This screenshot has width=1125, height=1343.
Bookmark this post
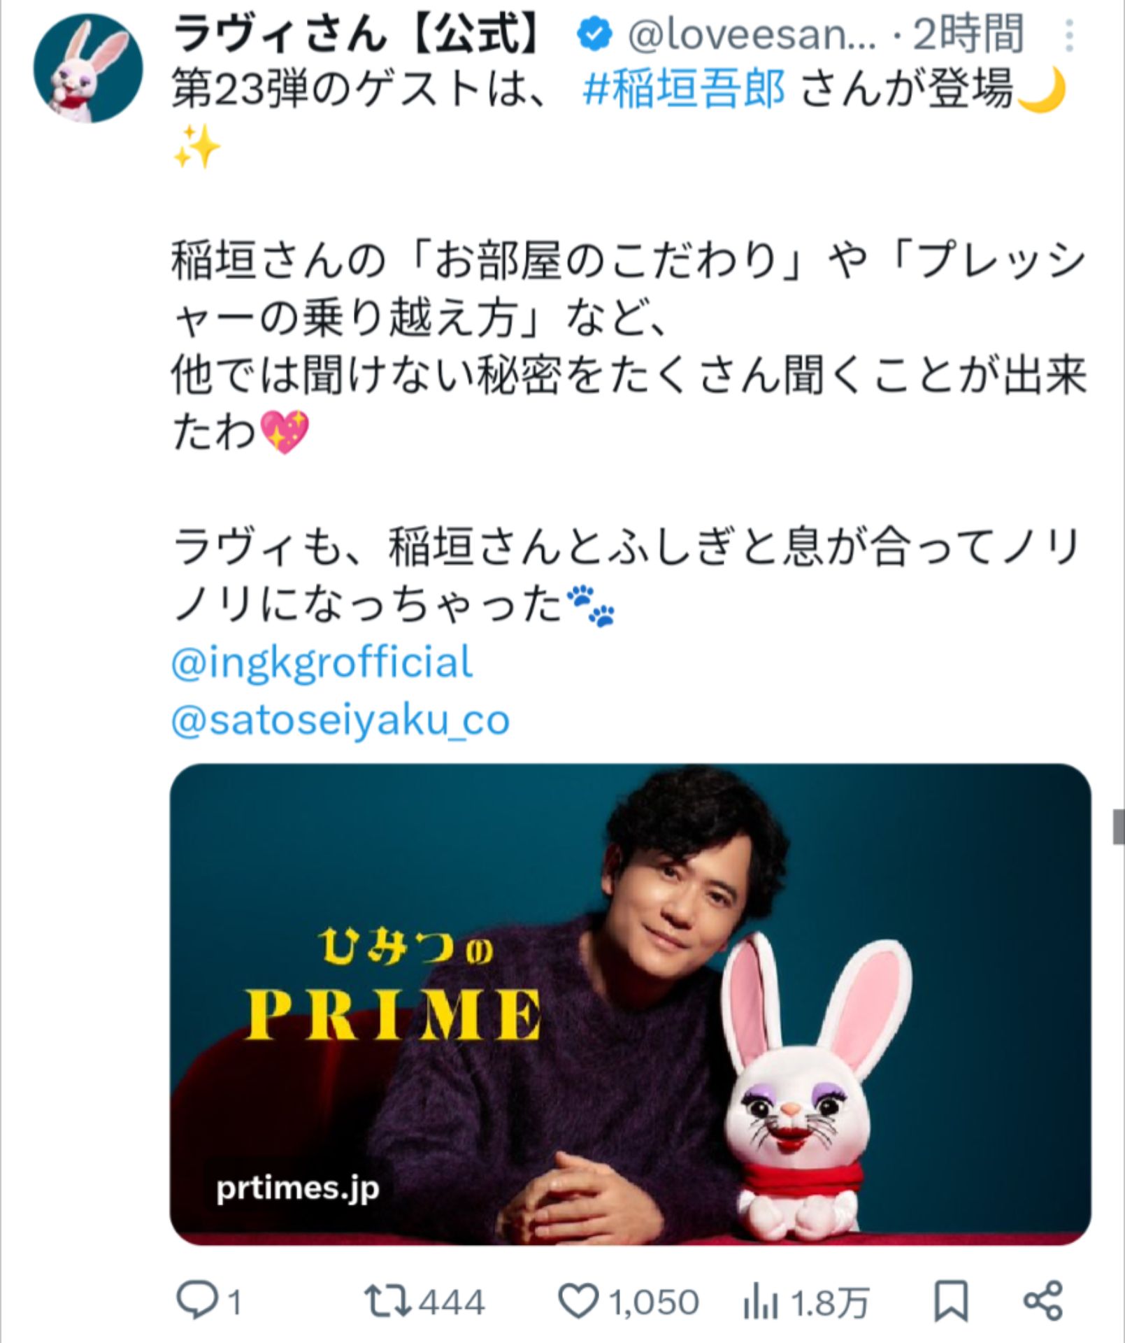(952, 1301)
